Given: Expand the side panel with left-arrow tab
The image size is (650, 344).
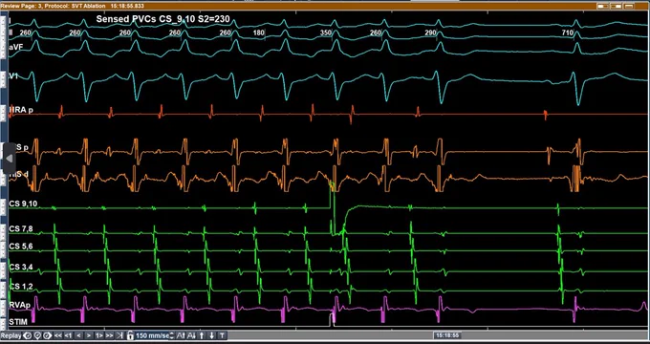Looking at the screenshot, I should coord(10,159).
